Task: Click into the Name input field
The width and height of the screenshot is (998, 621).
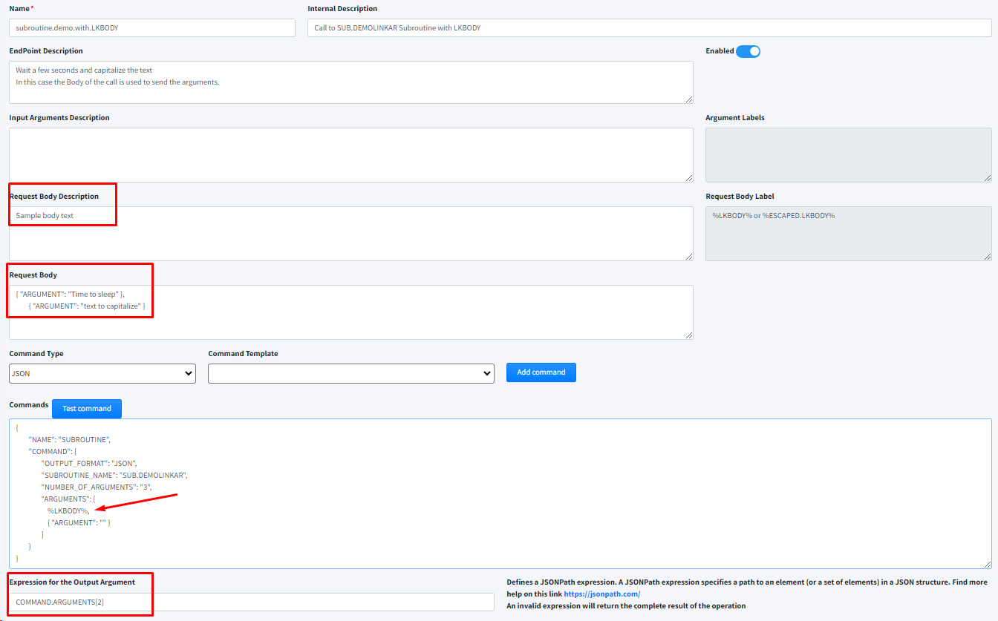Action: point(152,27)
